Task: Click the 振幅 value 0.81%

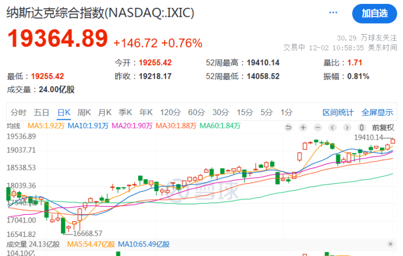Action: 358,76
